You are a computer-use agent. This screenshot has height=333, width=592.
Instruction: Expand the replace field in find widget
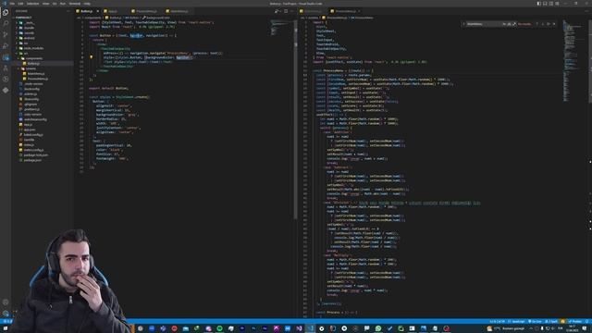pos(463,24)
